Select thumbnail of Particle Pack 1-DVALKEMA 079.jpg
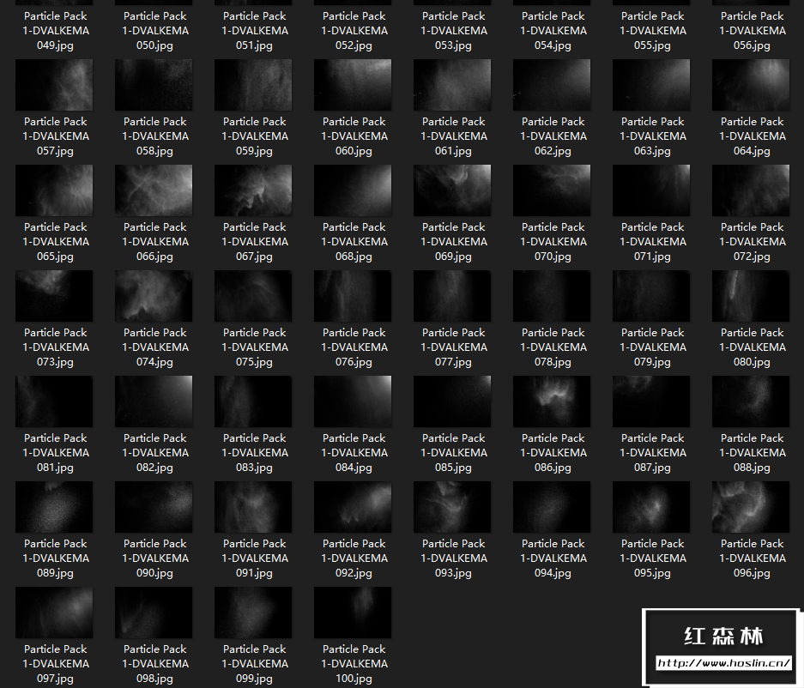This screenshot has width=804, height=688. [x=651, y=296]
